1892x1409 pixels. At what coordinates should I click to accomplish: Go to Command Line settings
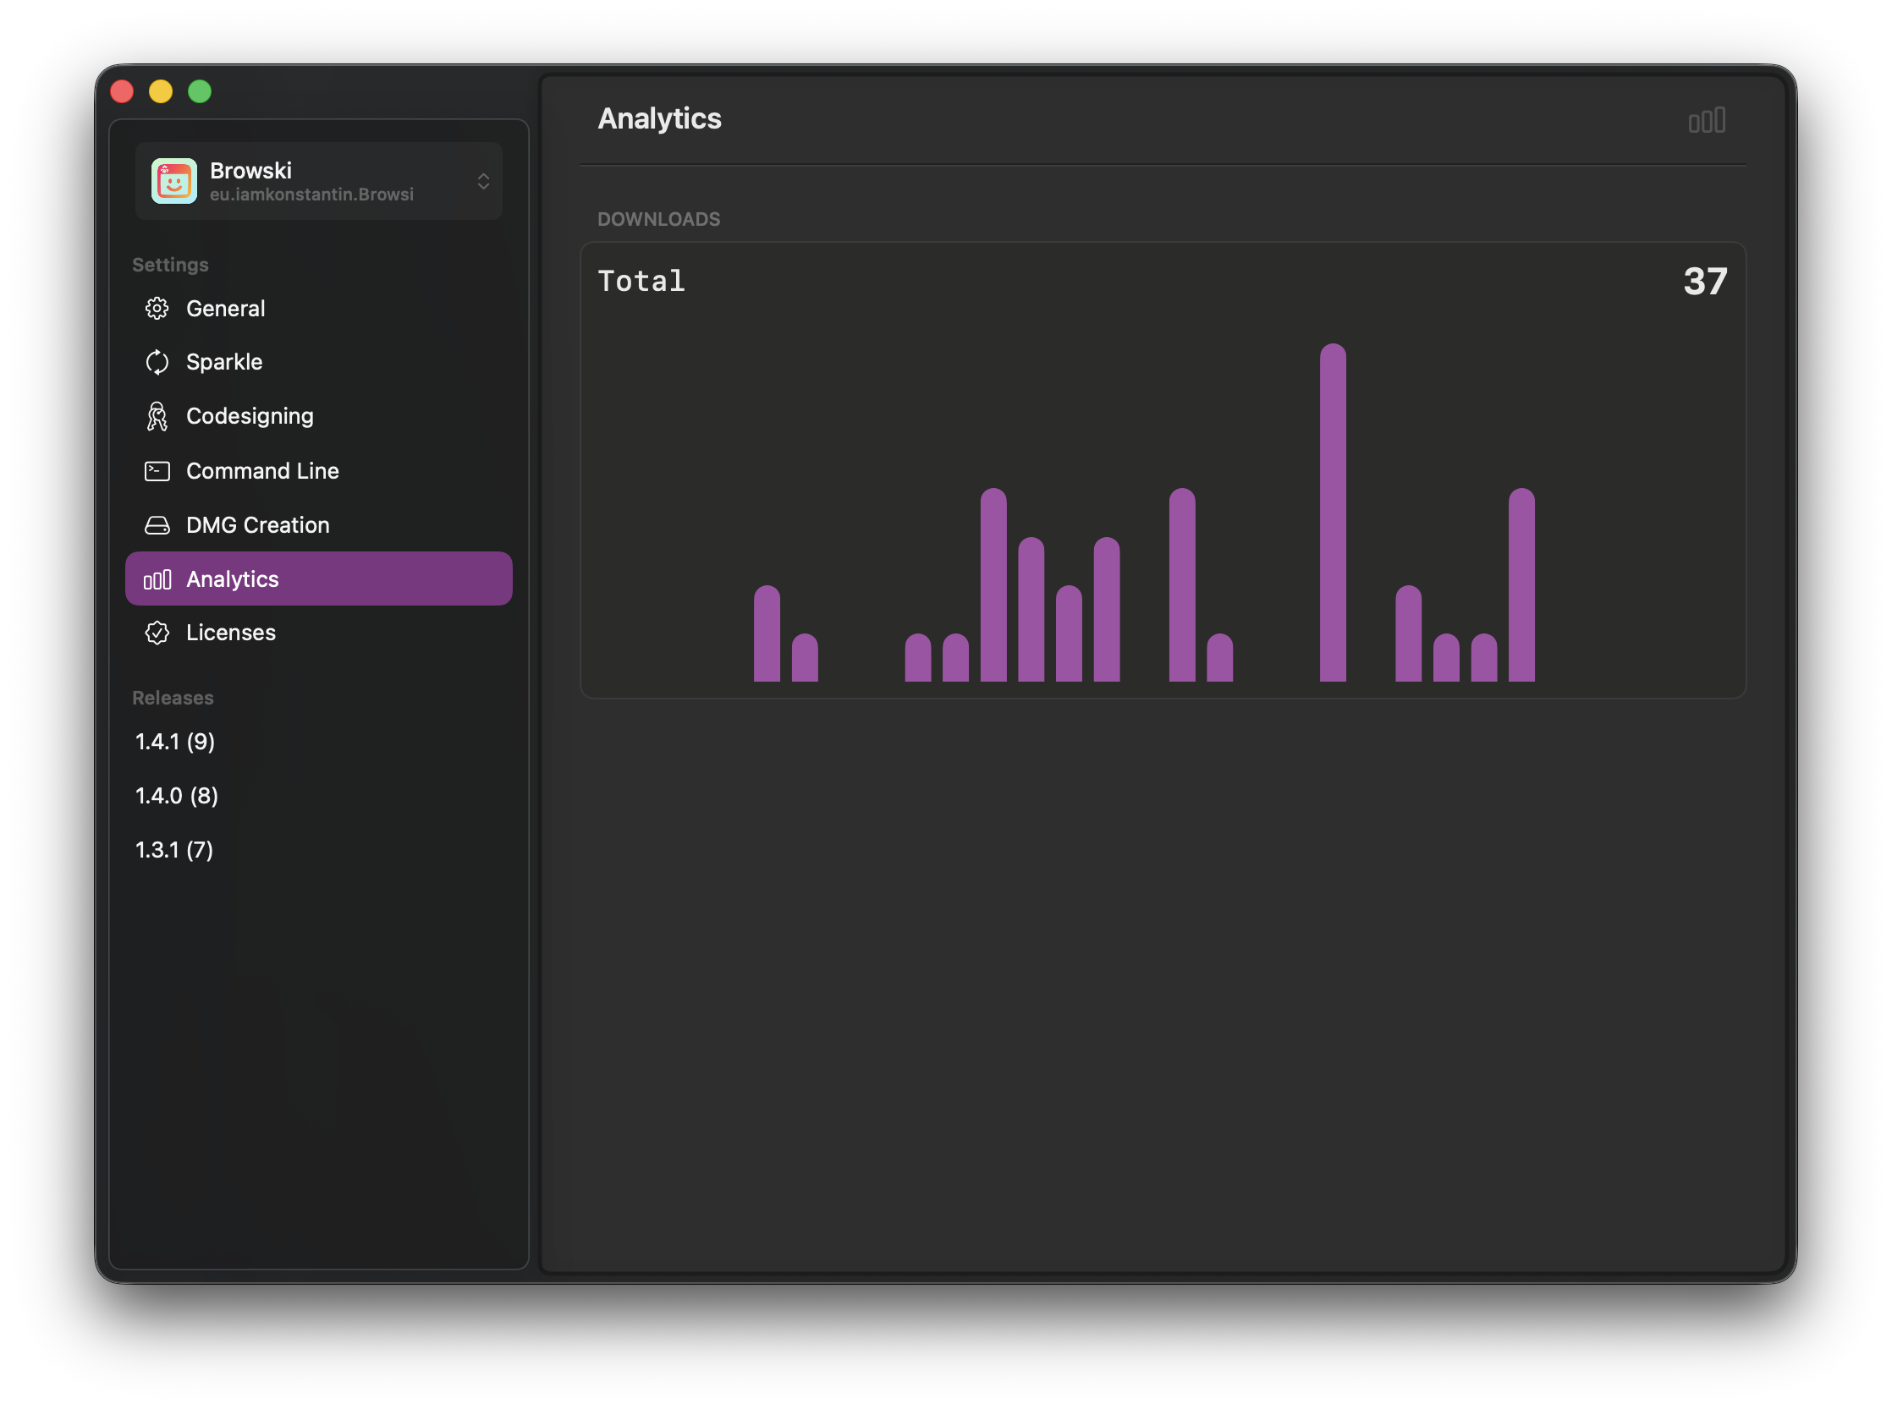tap(262, 471)
